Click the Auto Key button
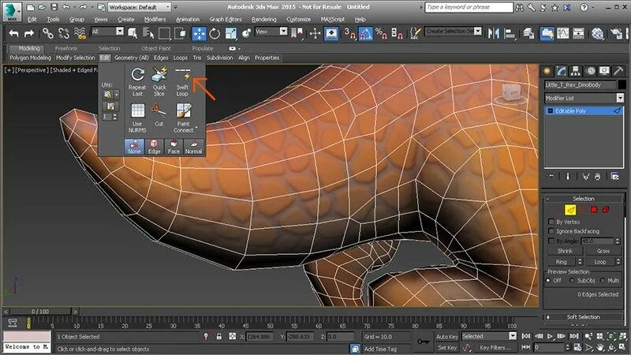The width and height of the screenshot is (631, 355). (x=446, y=337)
